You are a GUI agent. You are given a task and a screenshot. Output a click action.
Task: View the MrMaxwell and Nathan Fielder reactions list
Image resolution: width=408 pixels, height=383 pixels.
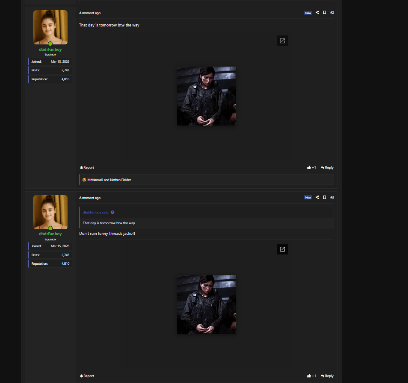pos(109,180)
